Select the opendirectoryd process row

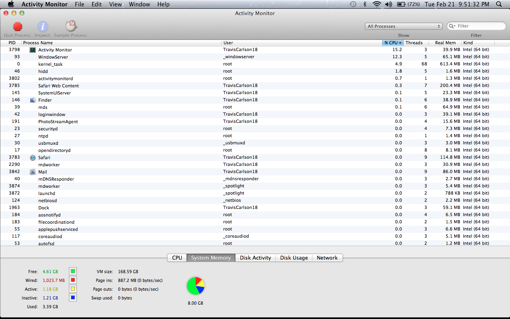(x=255, y=150)
